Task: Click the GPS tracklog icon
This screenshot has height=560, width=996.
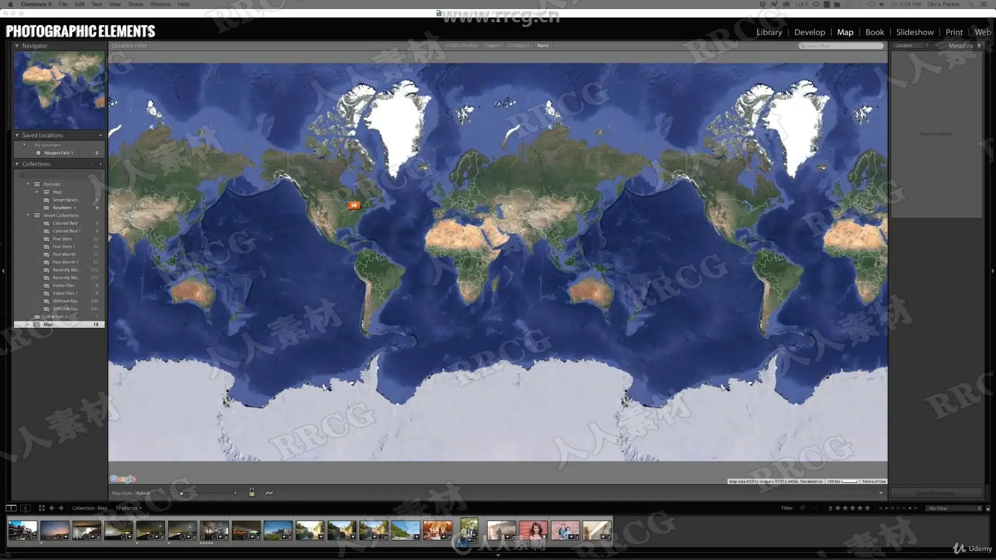Action: pos(269,493)
